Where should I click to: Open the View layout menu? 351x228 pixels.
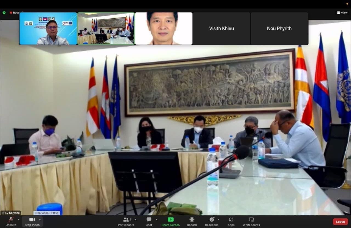click(342, 13)
